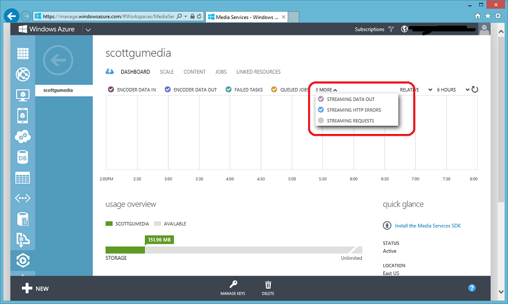Open SQL Databases DB icon in sidebar
The width and height of the screenshot is (508, 304).
click(x=22, y=158)
